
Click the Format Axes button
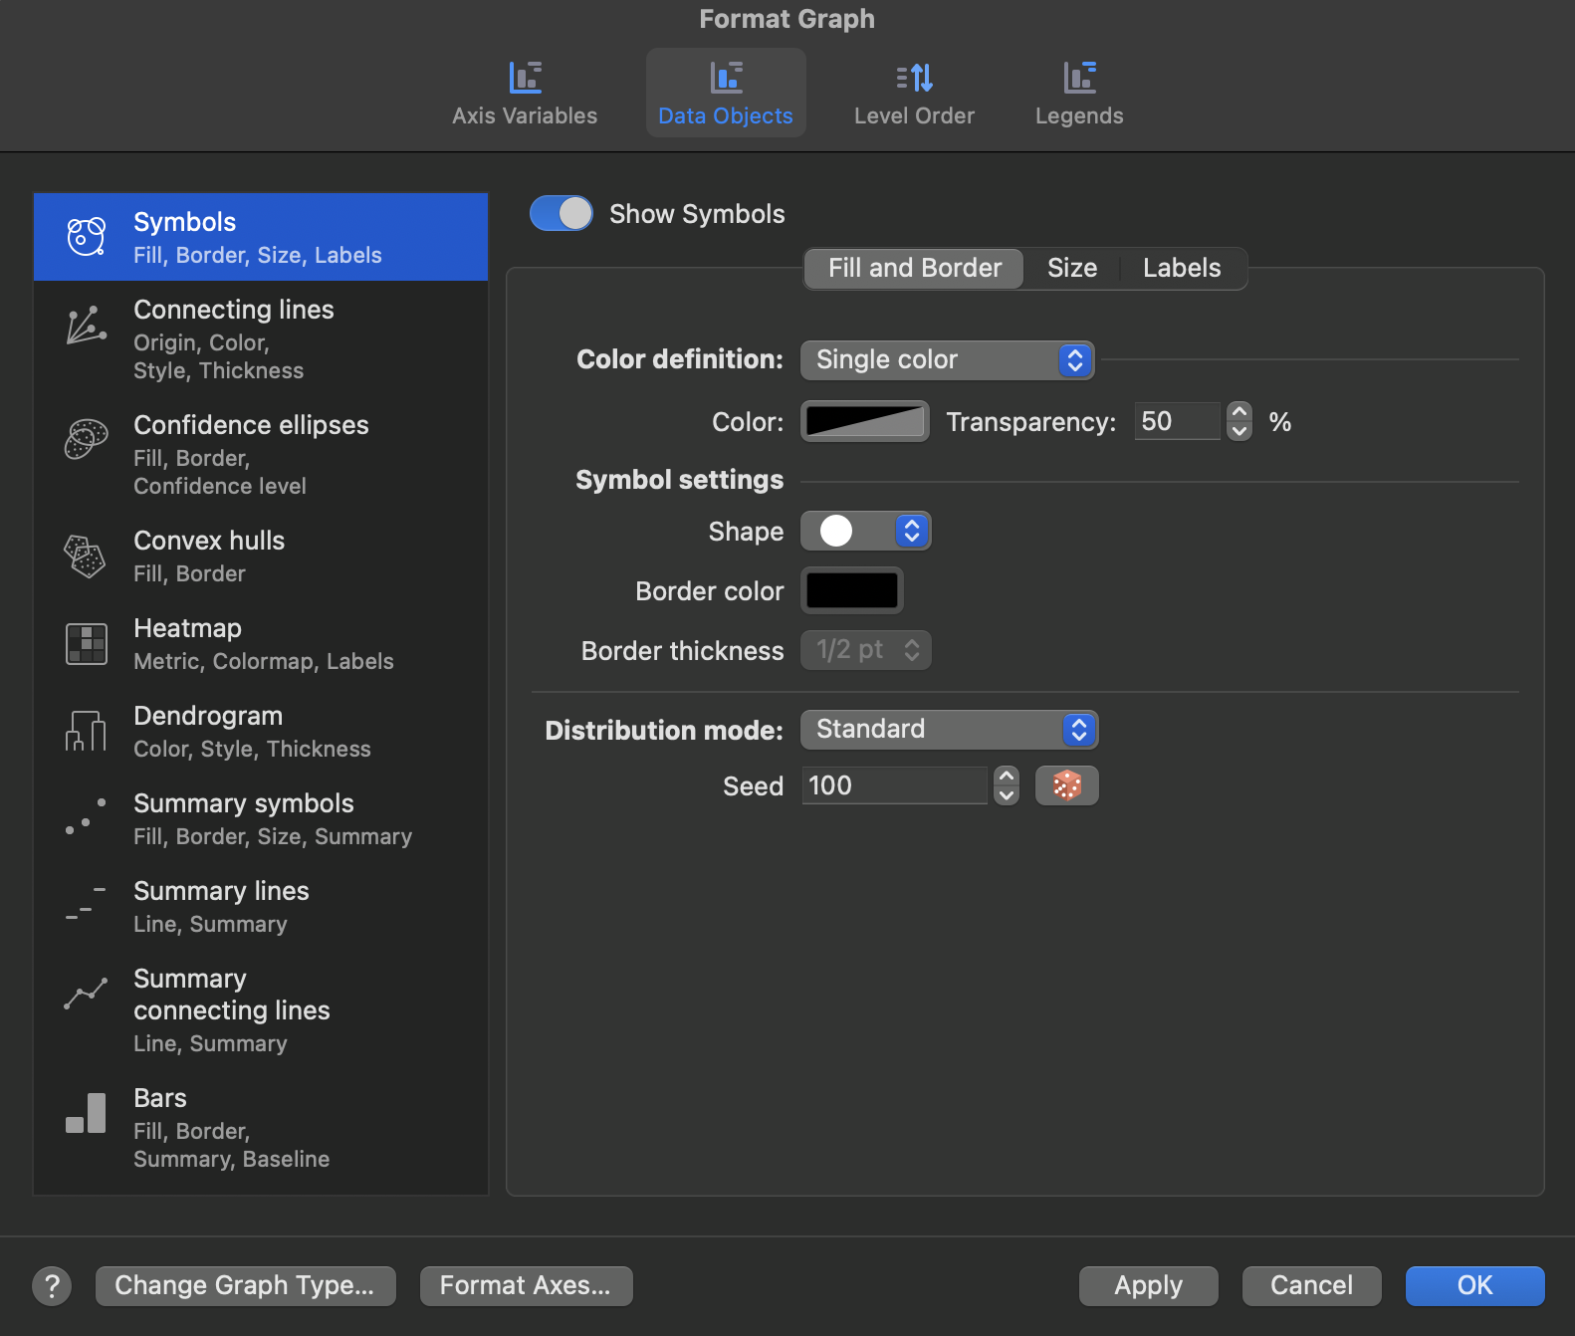(527, 1286)
